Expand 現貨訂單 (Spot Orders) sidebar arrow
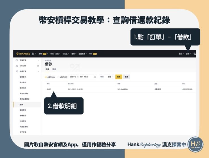 pyautogui.click(x=38, y=60)
